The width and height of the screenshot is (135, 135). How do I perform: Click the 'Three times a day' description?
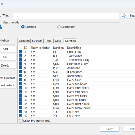[x=78, y=60]
